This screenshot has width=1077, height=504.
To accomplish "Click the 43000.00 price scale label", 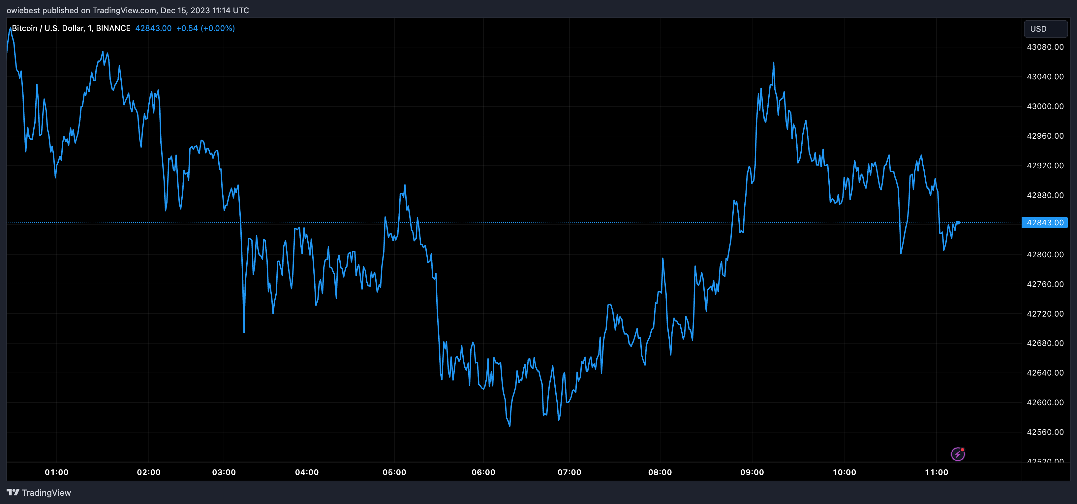I will coord(1045,106).
